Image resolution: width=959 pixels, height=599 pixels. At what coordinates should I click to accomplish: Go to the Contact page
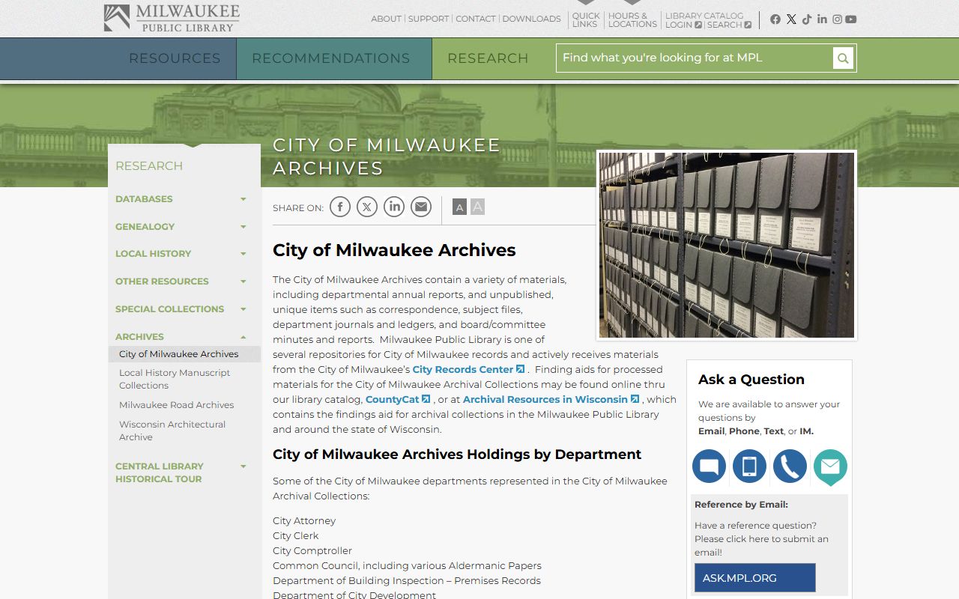[476, 19]
